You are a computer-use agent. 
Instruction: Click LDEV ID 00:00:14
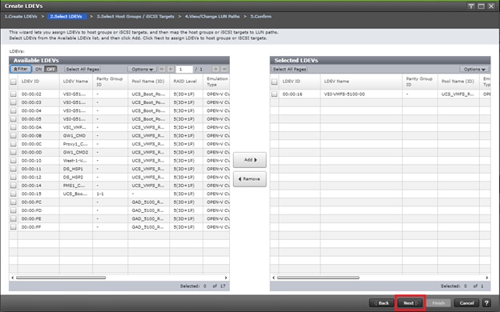31,186
